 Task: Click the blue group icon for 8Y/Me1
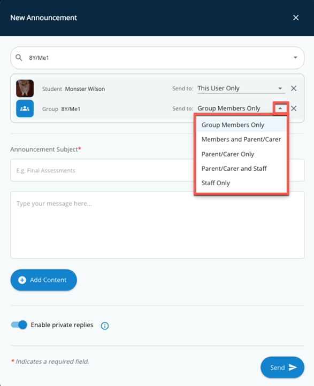(x=25, y=108)
